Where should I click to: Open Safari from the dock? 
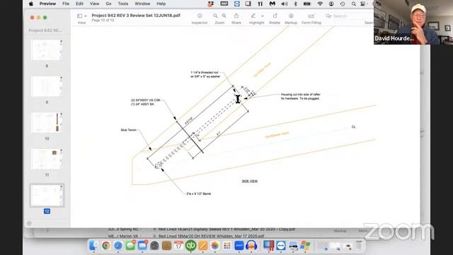pos(118,246)
